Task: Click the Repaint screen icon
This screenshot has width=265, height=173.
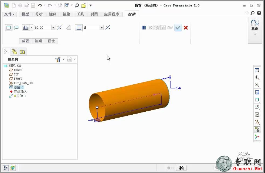Action: [257, 92]
